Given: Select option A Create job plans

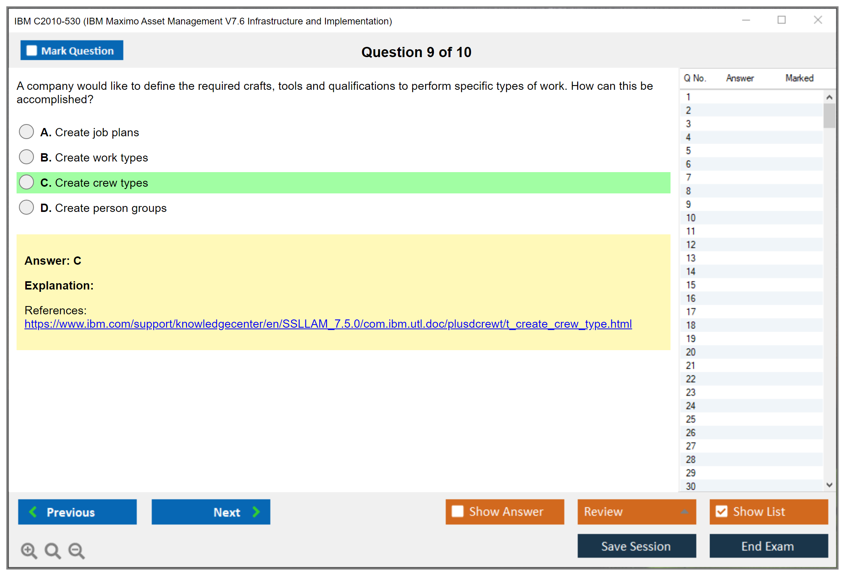Looking at the screenshot, I should point(26,132).
